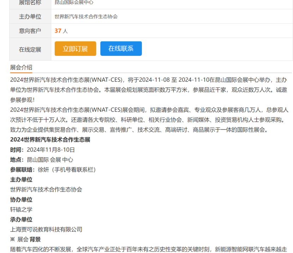Click the bold 2024世界新汽车技术合作生态展 heading

[x=50, y=140]
